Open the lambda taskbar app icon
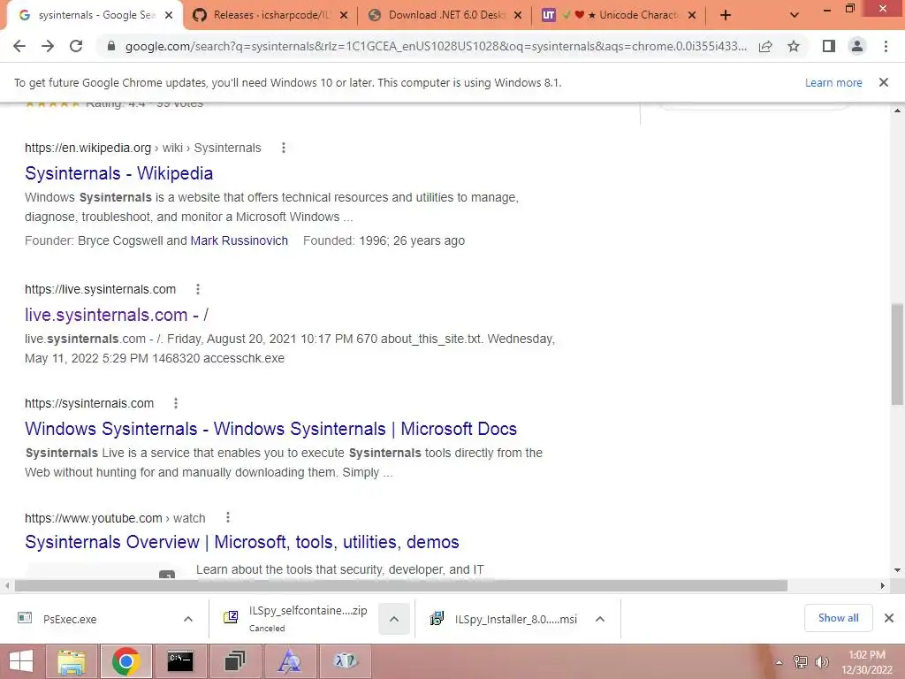The image size is (905, 679). (345, 661)
